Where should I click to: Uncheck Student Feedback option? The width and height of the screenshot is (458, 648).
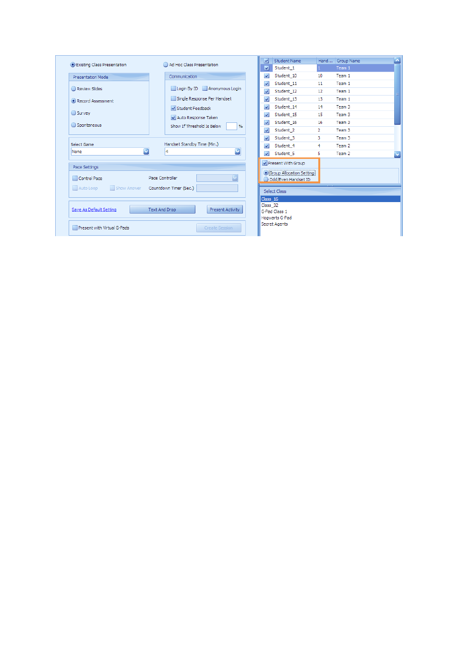point(173,108)
